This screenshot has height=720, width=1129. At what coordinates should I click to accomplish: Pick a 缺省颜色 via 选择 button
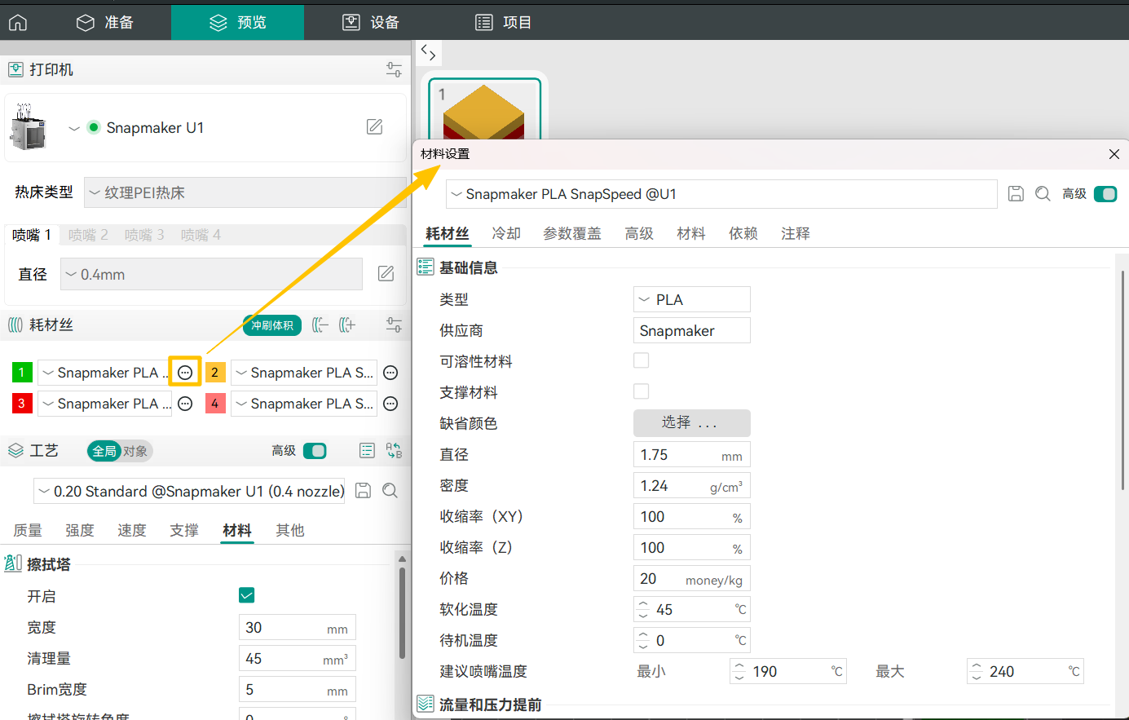tap(691, 422)
